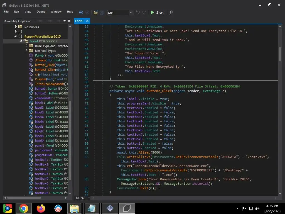Open the Window menu
The image size is (285, 214).
point(56,11)
